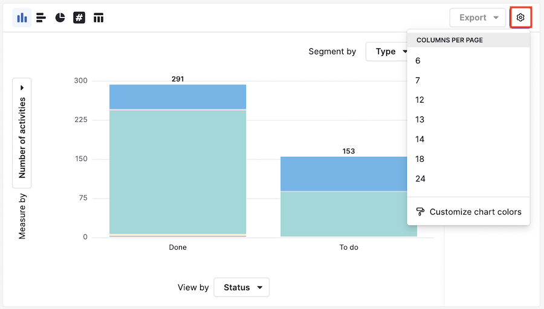
Task: Click the teal segment of the Done bar
Action: pos(178,172)
